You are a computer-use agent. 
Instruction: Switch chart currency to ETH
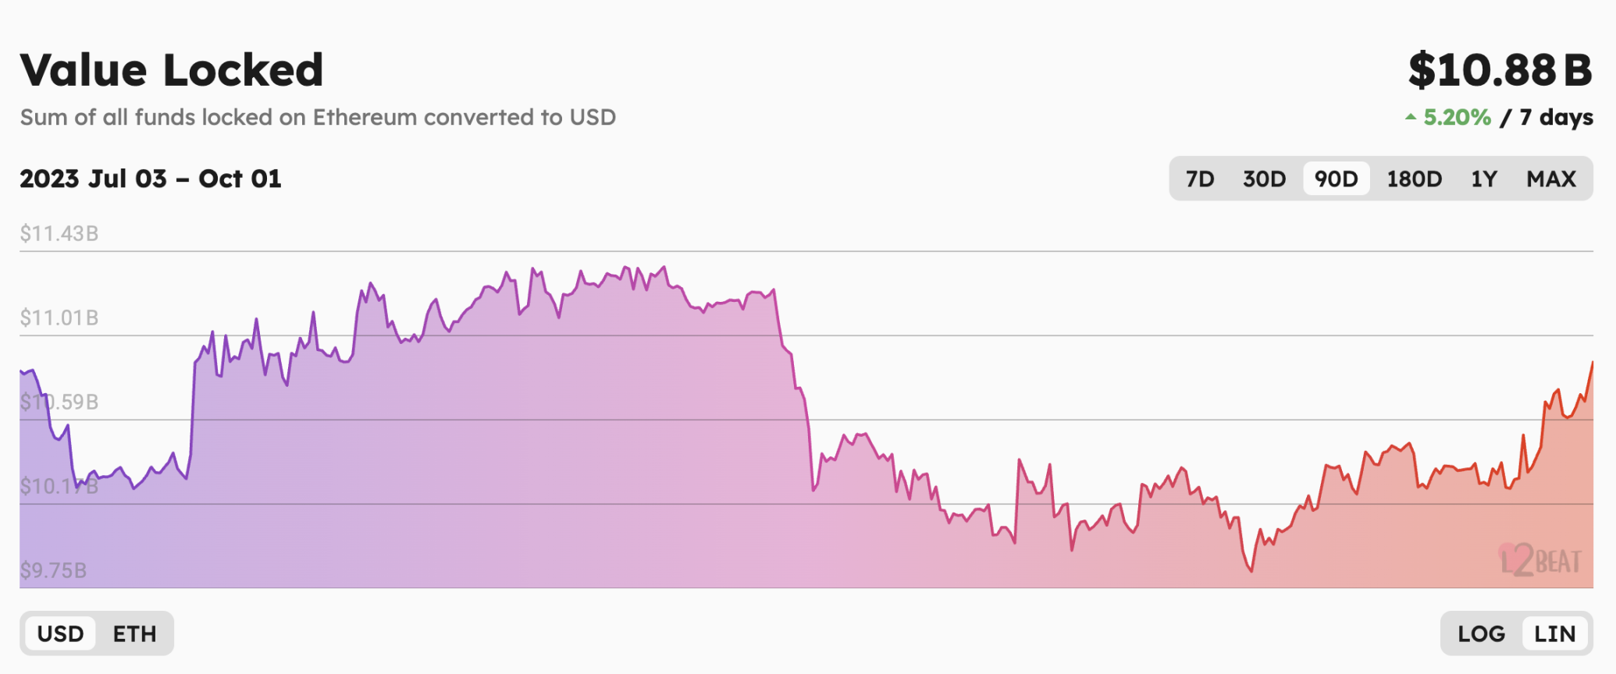134,633
